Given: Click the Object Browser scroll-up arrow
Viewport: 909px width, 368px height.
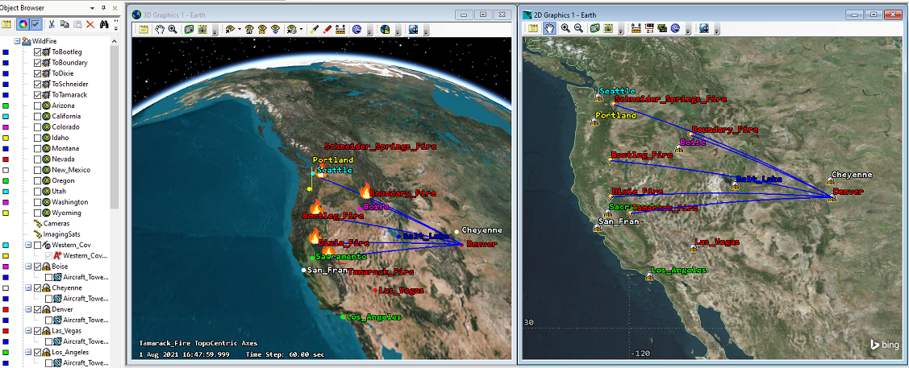Looking at the screenshot, I should tap(115, 42).
